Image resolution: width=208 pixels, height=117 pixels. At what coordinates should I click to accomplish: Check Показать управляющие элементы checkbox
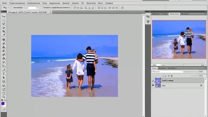(42, 8)
